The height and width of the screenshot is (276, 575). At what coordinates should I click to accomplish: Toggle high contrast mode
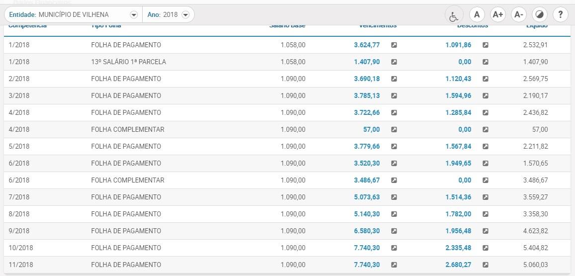click(x=539, y=15)
